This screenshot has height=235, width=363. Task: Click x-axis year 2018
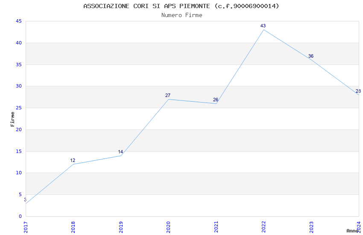click(x=73, y=227)
